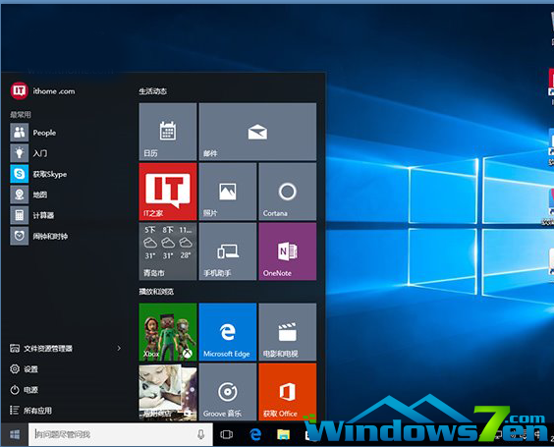Viewport: 554px width, 447px height.
Task: Click the 获取 Office tile
Action: coord(287,392)
